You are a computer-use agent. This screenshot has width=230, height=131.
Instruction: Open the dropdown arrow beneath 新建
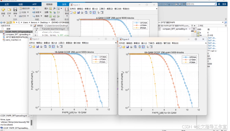(3, 16)
